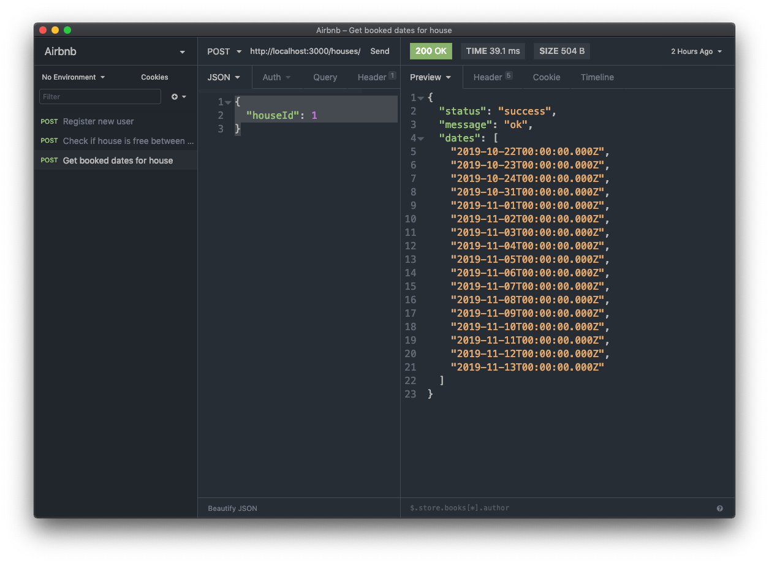
Task: Change the POST method dropdown
Action: pos(224,51)
